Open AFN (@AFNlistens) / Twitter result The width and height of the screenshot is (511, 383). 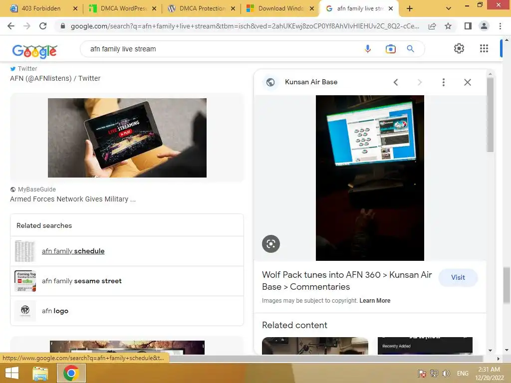click(55, 78)
